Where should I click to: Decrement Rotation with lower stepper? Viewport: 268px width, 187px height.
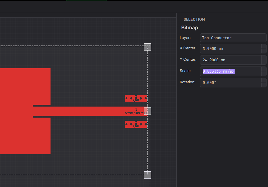click(x=264, y=85)
